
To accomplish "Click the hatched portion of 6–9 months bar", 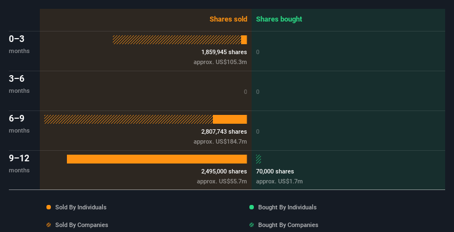I will tap(128, 119).
